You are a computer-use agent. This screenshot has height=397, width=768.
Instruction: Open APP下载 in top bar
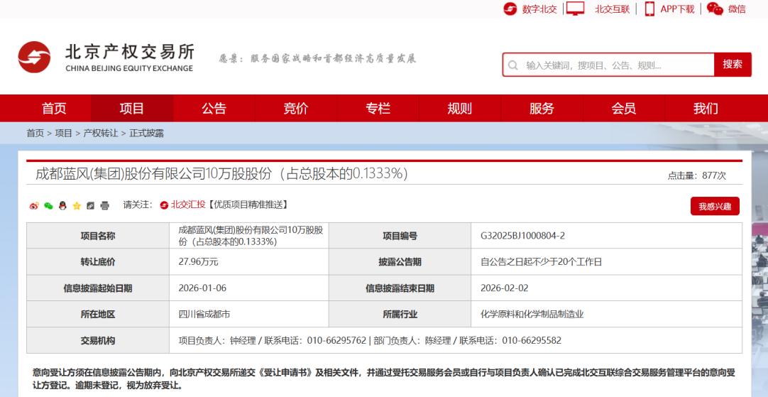(x=669, y=9)
